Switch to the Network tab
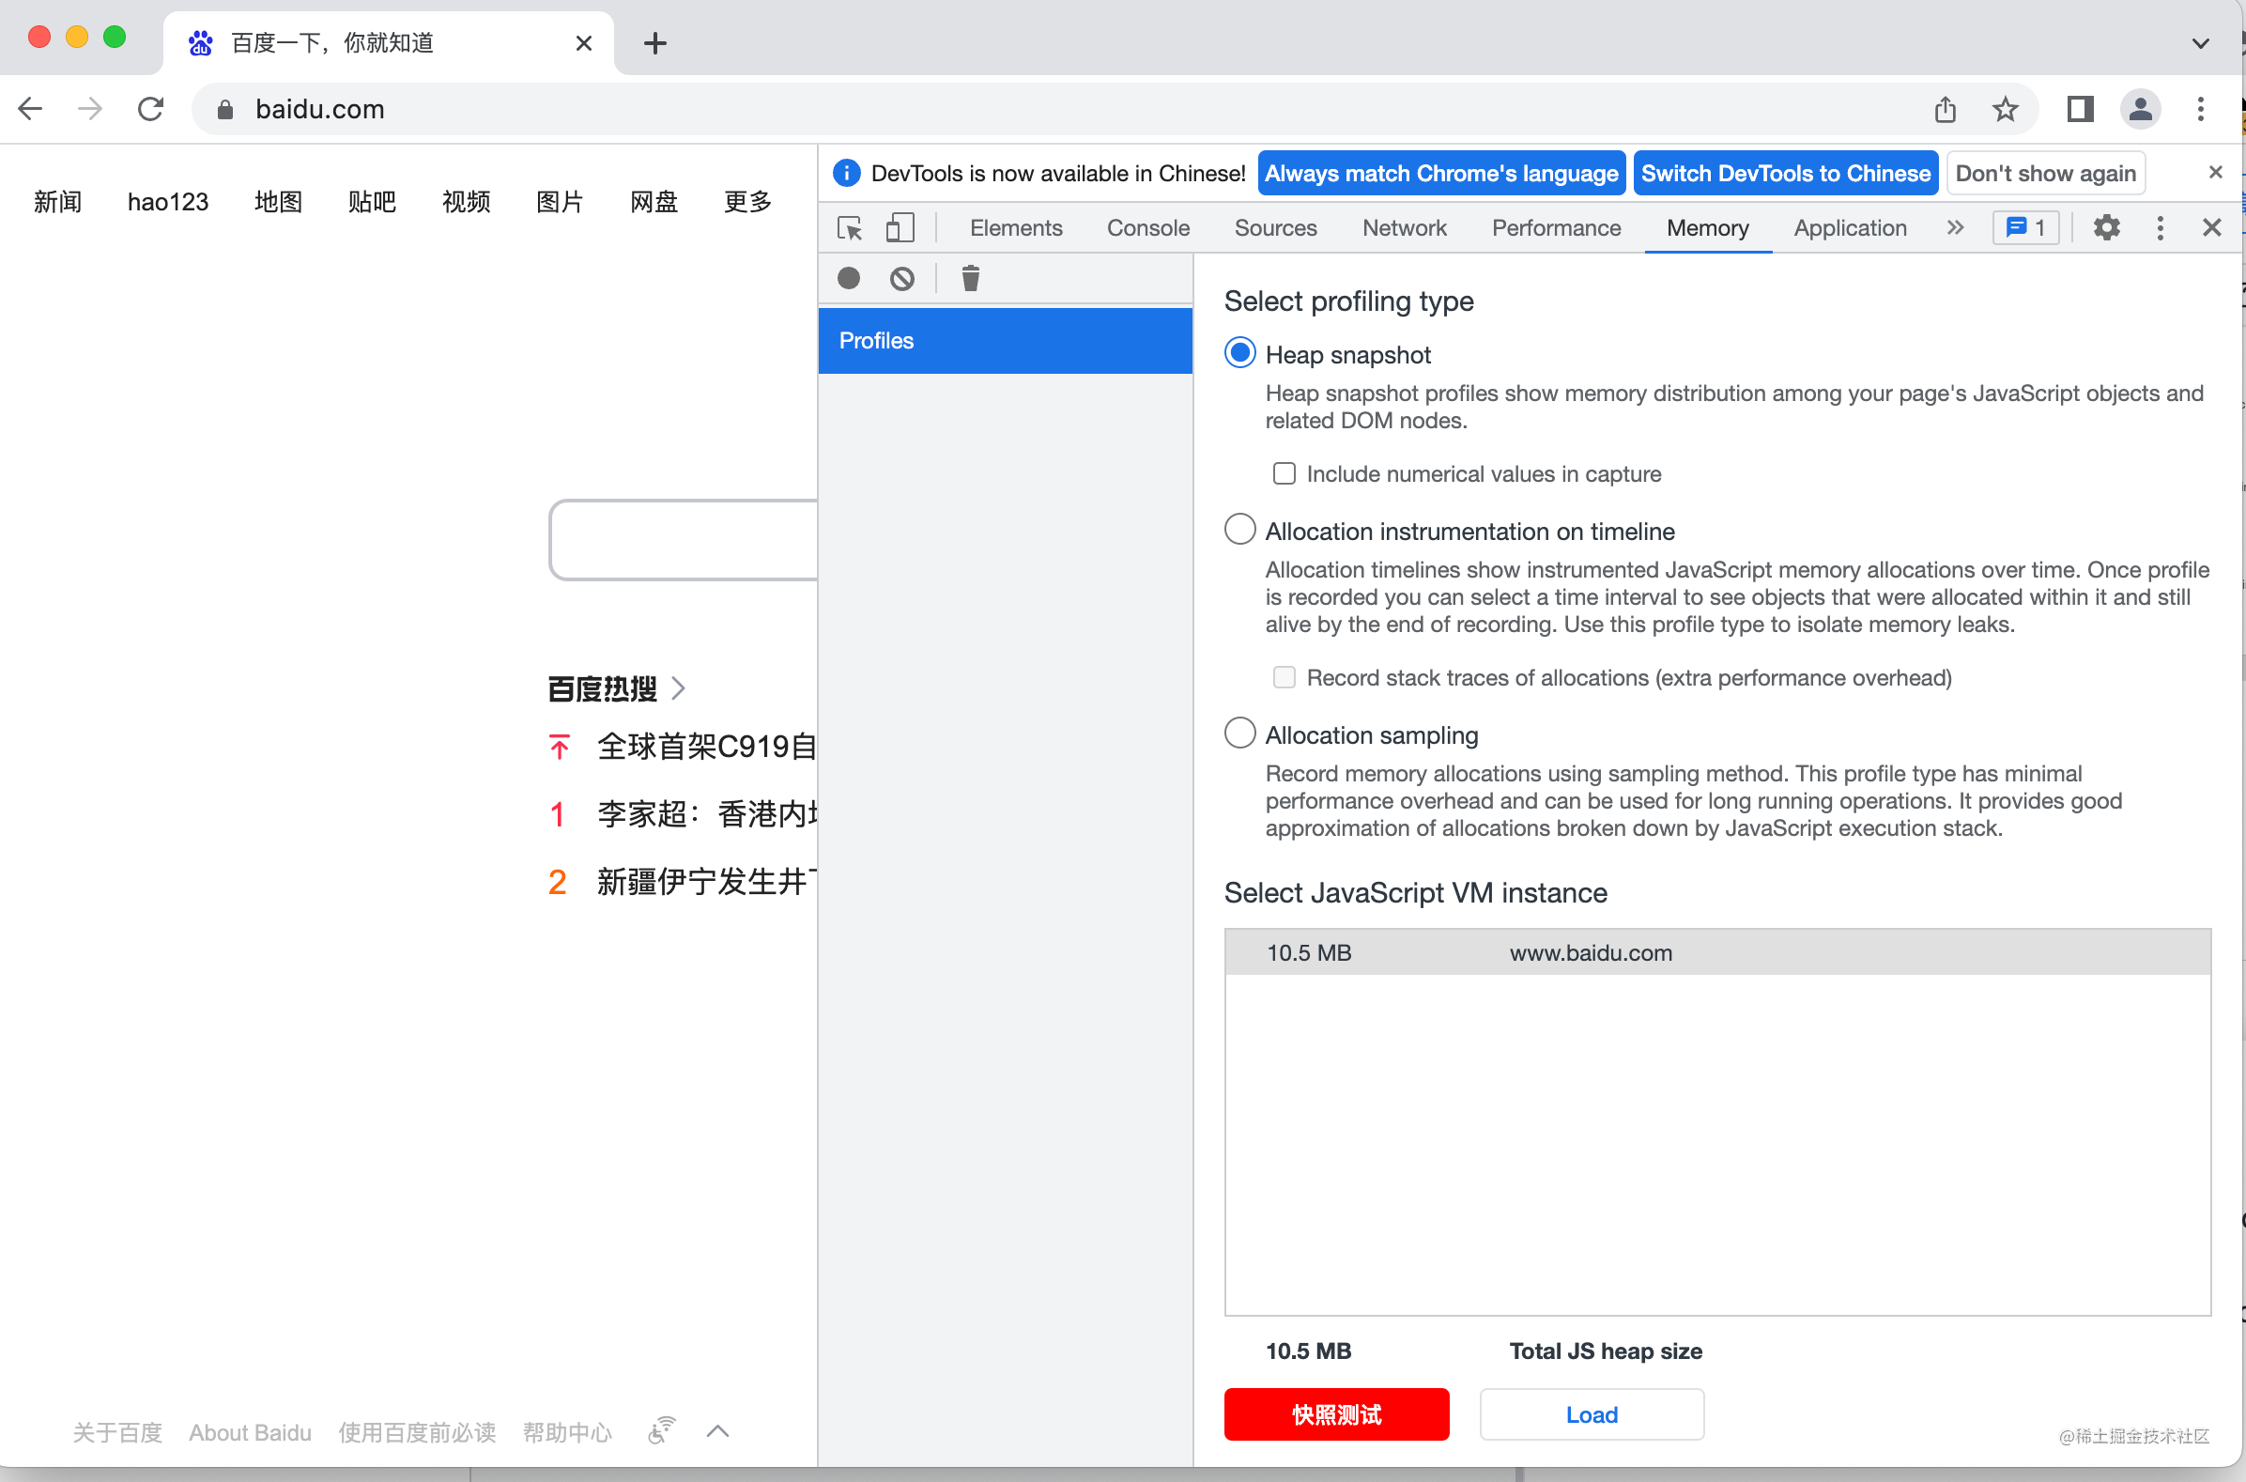 [x=1403, y=228]
